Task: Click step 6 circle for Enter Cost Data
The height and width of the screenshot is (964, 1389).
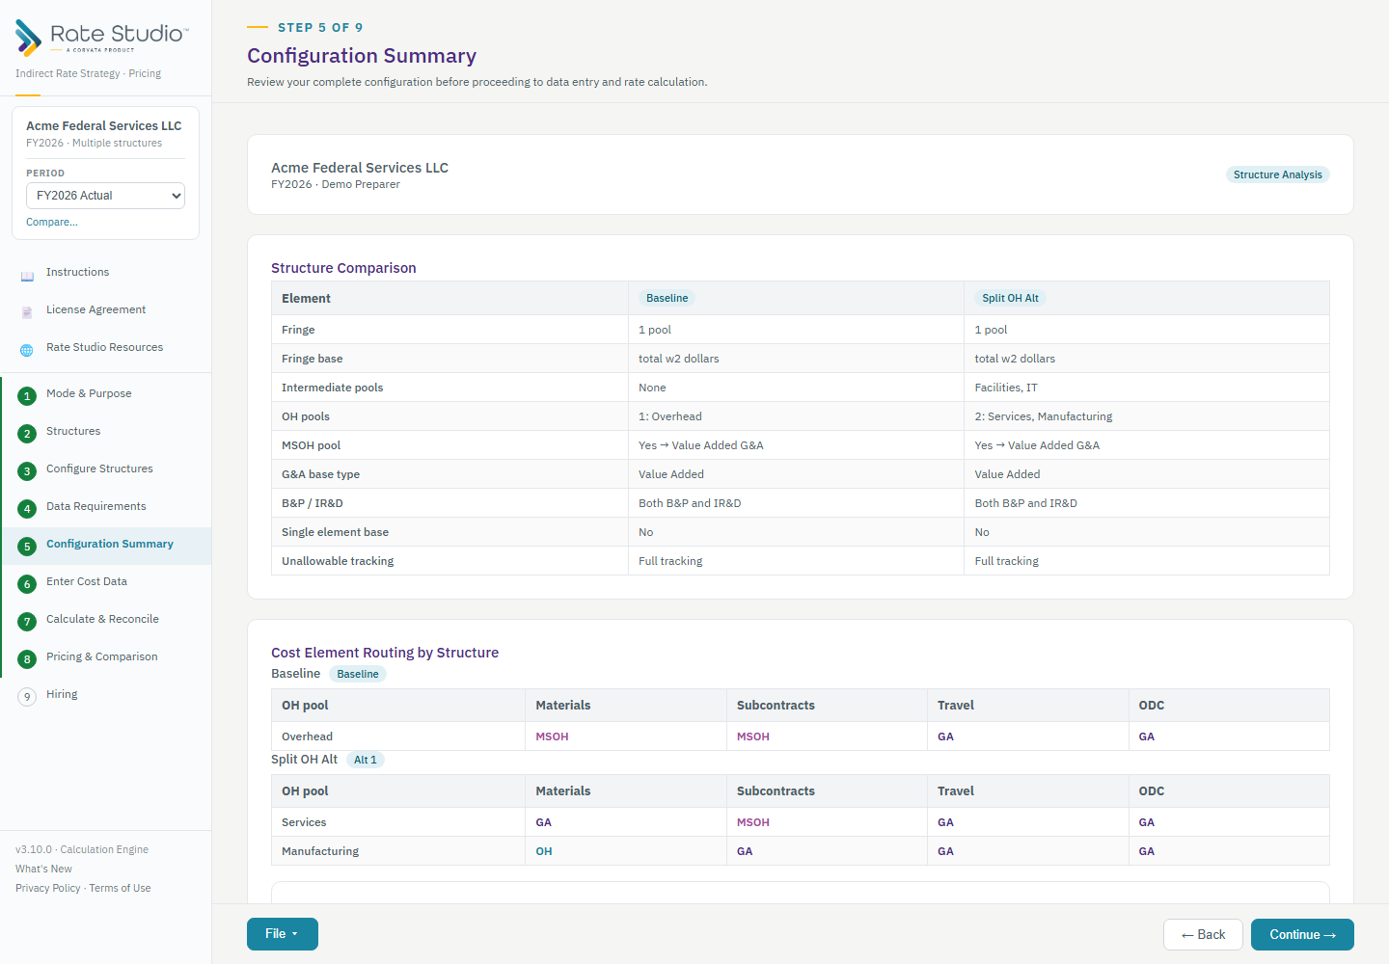Action: [27, 584]
